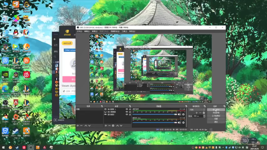Mute the desktop audio speaker icon
267x150 pixels.
(x=179, y=115)
